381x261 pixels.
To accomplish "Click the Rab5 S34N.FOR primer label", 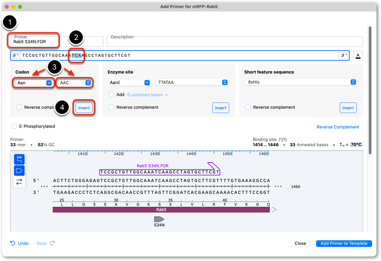I will point(153,166).
